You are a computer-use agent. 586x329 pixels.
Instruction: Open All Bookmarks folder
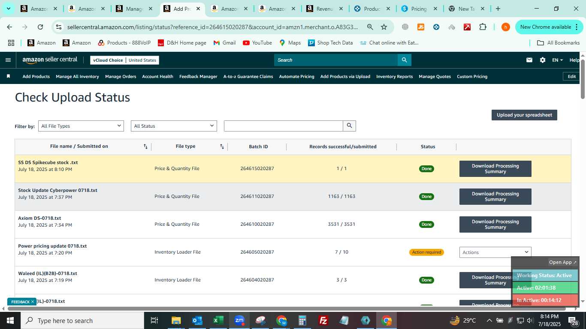[559, 43]
